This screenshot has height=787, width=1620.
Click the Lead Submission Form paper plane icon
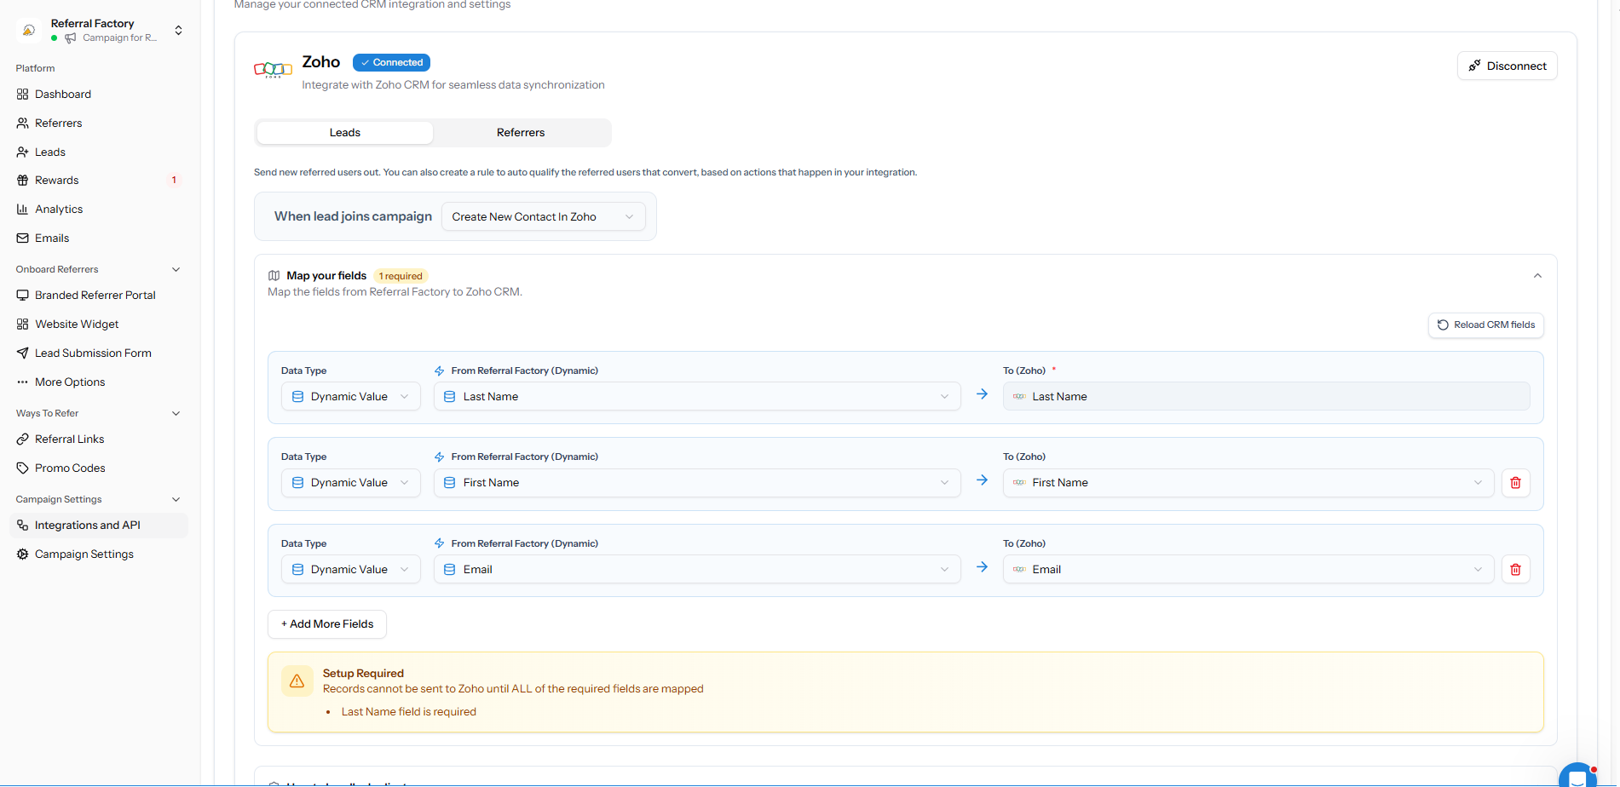[23, 353]
